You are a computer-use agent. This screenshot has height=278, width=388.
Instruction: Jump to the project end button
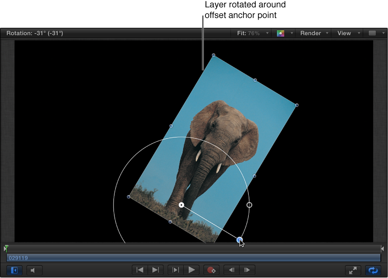point(155,270)
